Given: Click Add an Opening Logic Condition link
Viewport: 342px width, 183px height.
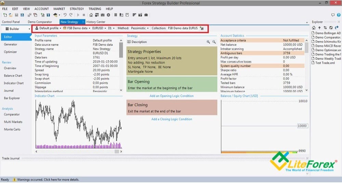Looking at the screenshot, I should point(172,96).
